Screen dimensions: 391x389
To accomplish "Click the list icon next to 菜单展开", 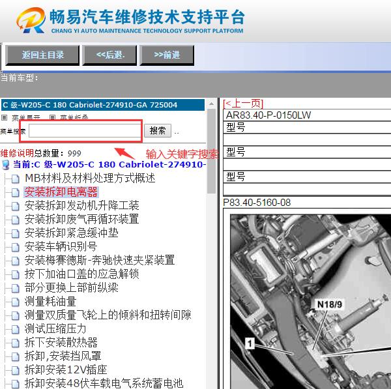I will coord(5,117).
